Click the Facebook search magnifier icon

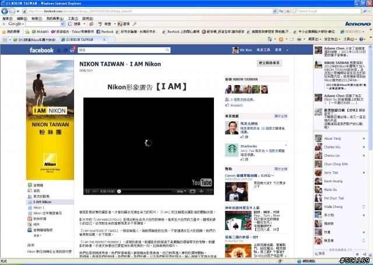tap(167, 50)
